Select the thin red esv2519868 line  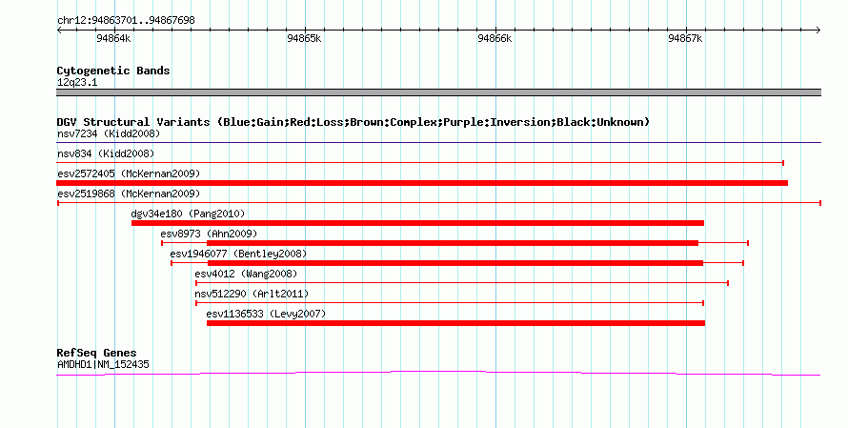point(438,203)
